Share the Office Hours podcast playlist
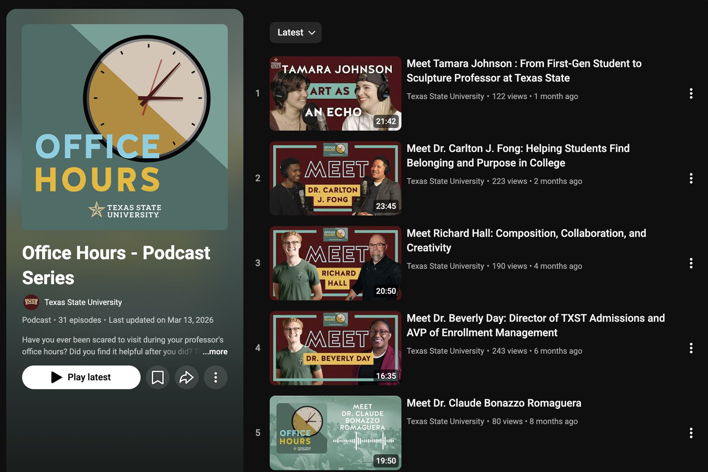The width and height of the screenshot is (708, 472). [x=186, y=377]
